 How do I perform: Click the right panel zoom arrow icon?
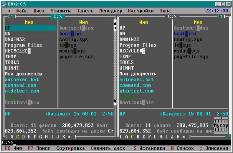click(221, 16)
